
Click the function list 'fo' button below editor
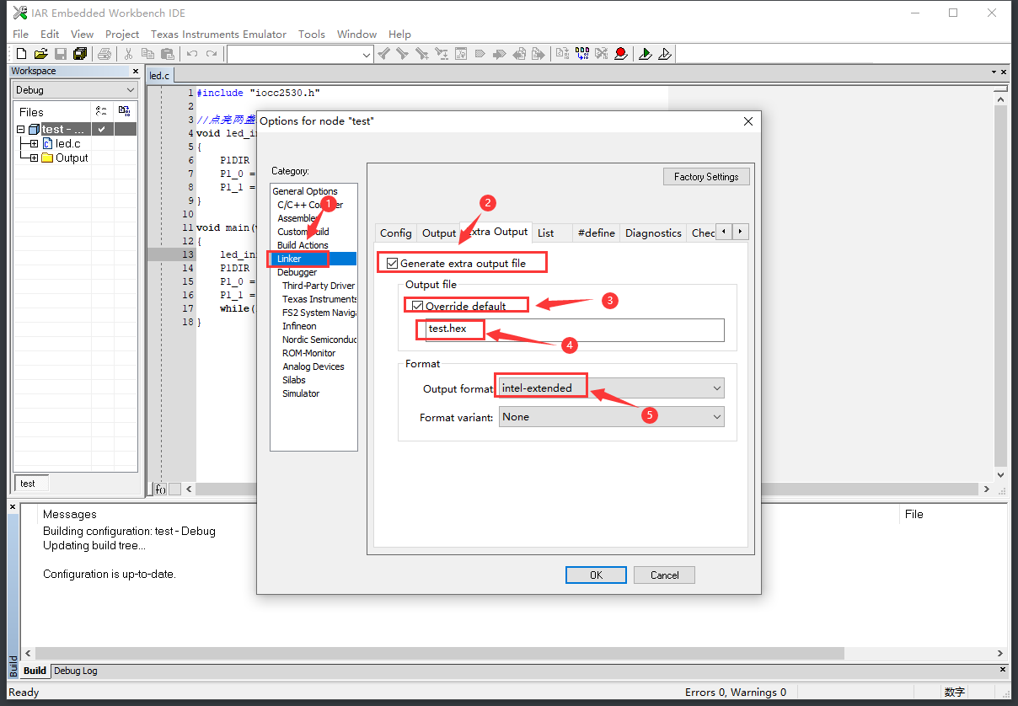[x=160, y=489]
